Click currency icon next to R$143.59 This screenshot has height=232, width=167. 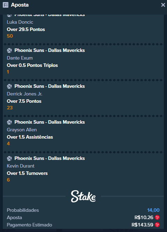[157, 225]
